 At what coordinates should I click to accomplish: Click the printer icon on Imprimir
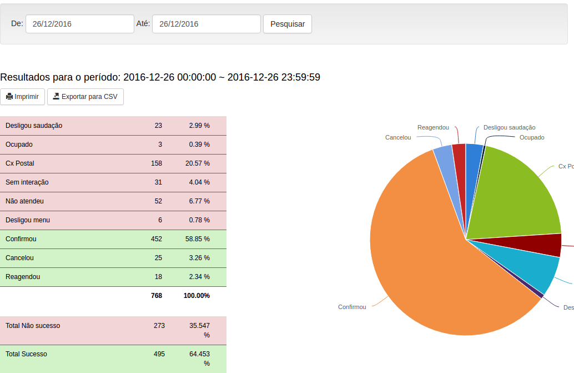click(x=9, y=97)
